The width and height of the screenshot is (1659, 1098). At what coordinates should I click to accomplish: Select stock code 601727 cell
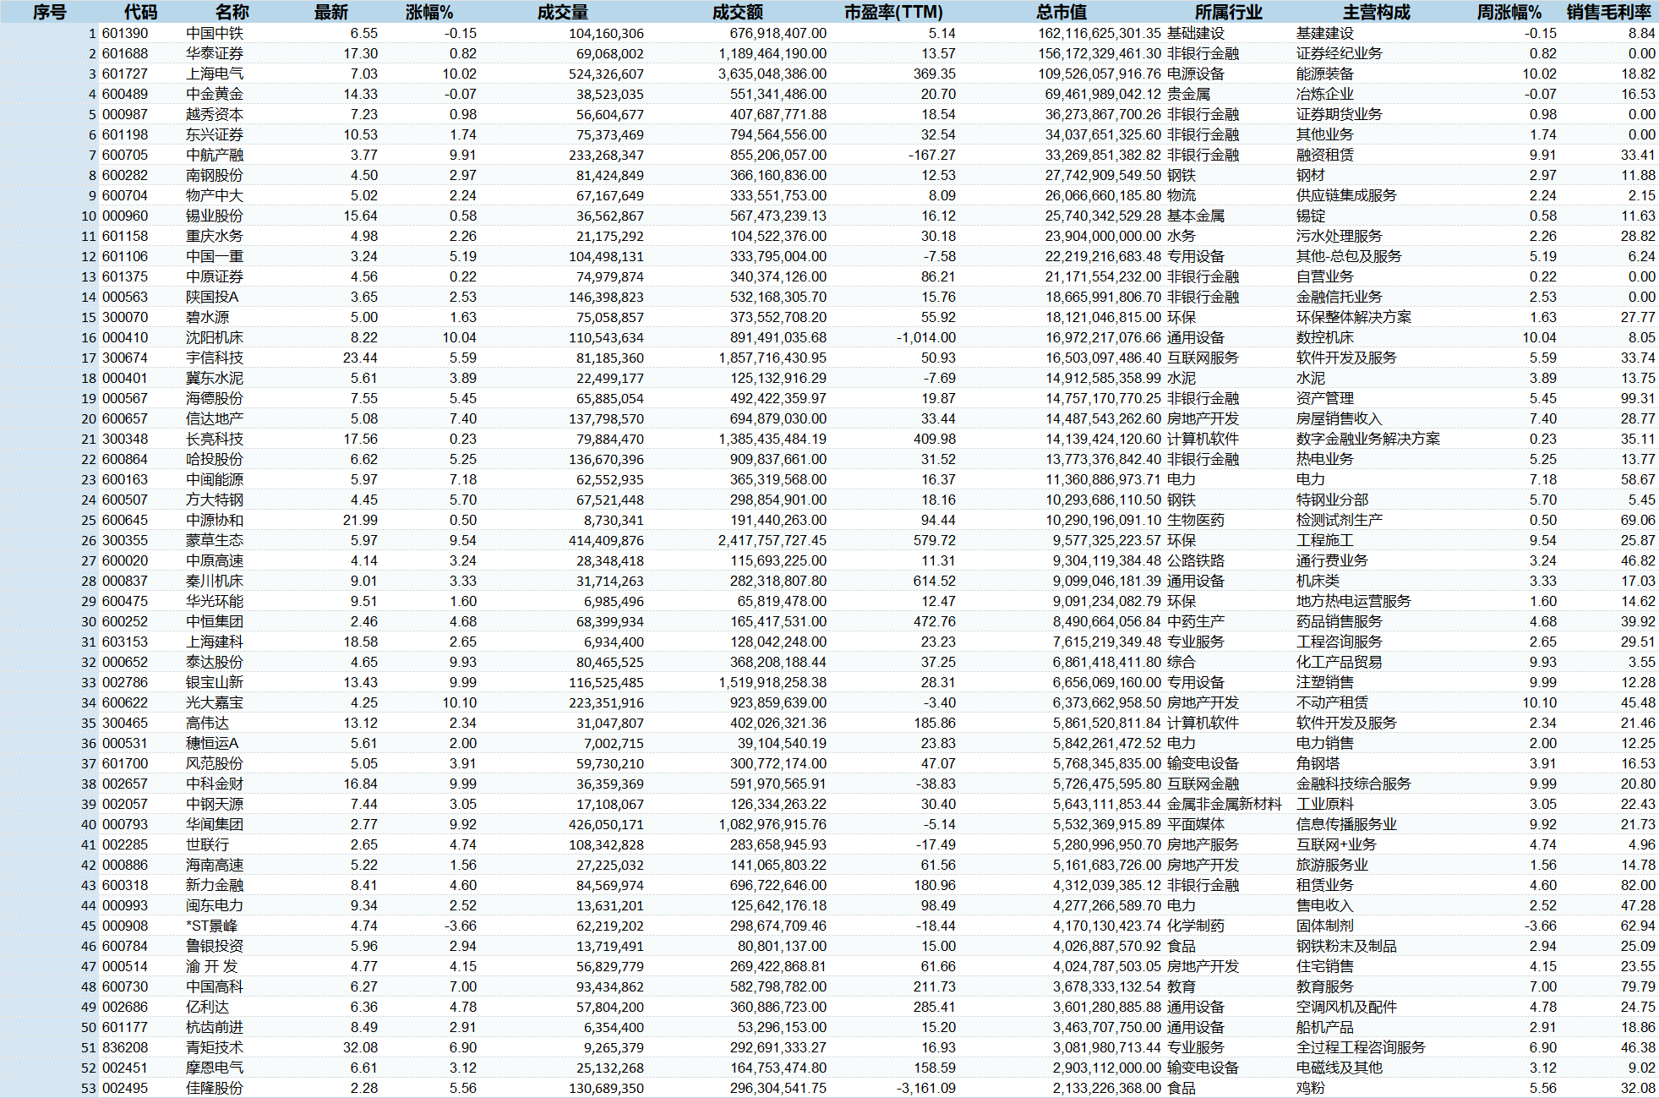click(x=125, y=74)
